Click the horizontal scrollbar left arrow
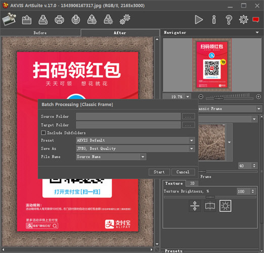This screenshot has width=264, height=253. click(x=3, y=249)
